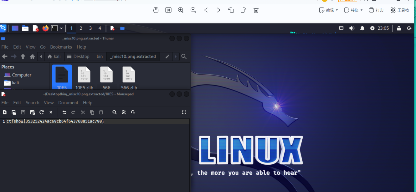Go to home folder in Thunar
Viewport: 416px width, 192px height.
coord(32,57)
